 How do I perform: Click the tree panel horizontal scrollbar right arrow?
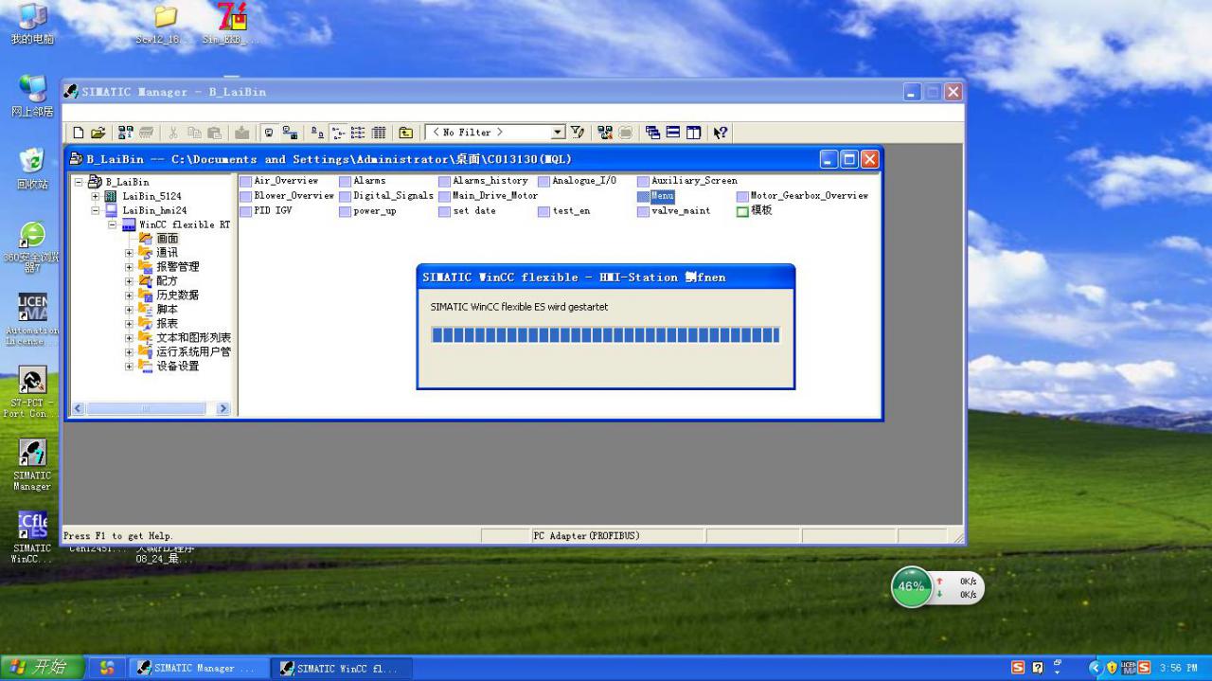tap(223, 408)
